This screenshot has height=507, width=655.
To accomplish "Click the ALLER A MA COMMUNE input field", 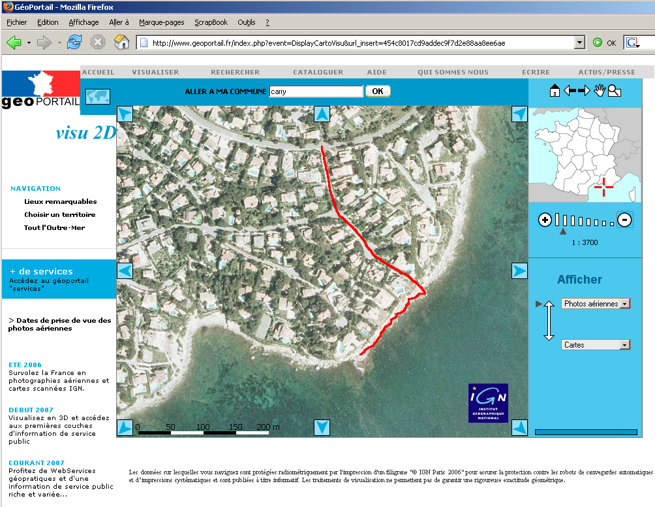I will [x=316, y=91].
